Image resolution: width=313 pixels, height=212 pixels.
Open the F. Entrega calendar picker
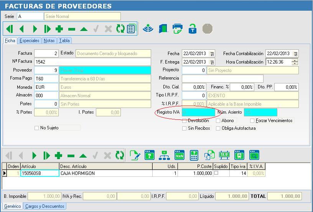click(x=212, y=62)
